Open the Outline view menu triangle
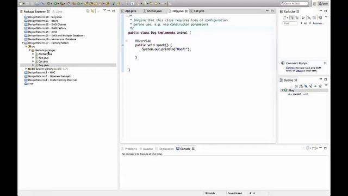Screen dimensions: 348x196 pos(326,85)
